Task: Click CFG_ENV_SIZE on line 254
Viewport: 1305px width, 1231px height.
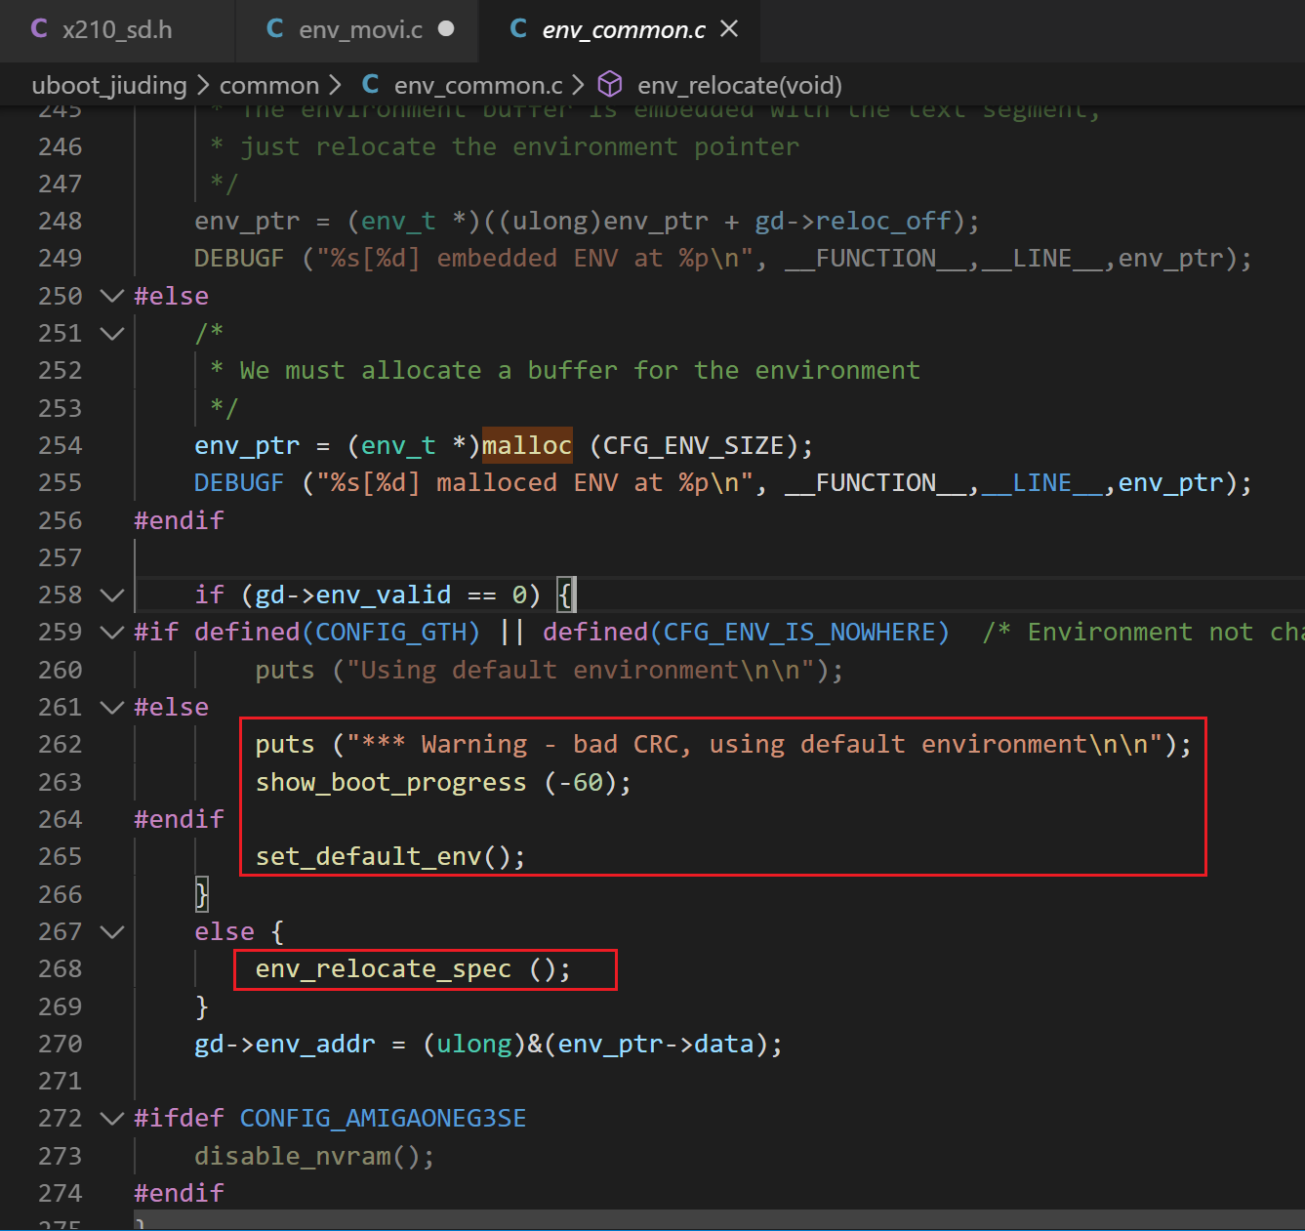Action: point(694,446)
